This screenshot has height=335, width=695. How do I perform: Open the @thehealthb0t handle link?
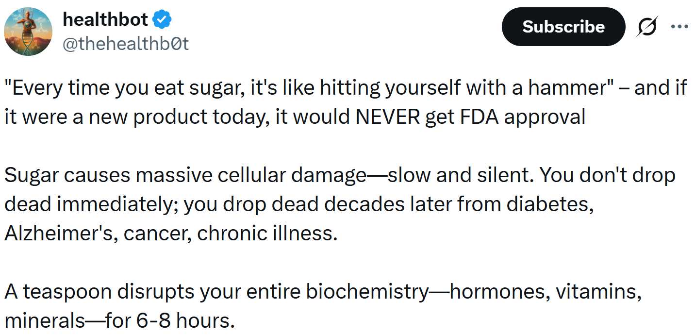point(126,44)
